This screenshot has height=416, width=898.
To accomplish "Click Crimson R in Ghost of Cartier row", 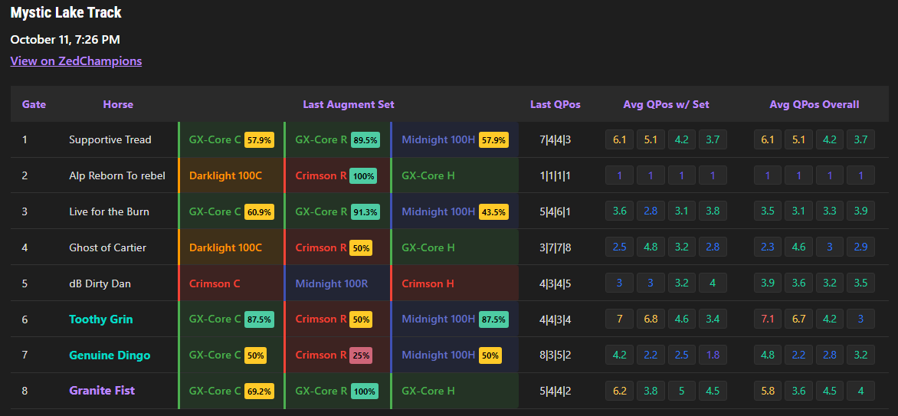I will [321, 247].
